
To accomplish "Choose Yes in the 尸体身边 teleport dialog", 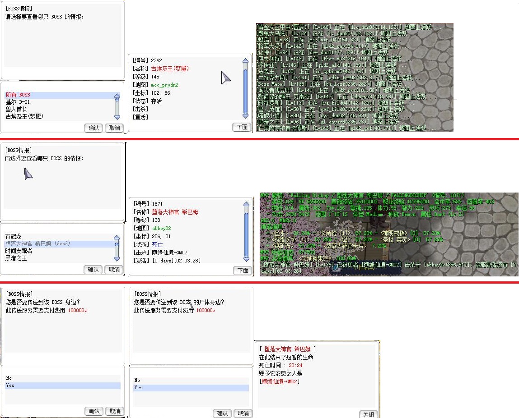I will point(138,388).
